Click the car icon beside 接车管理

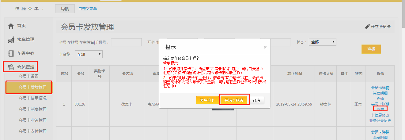tap(11, 40)
